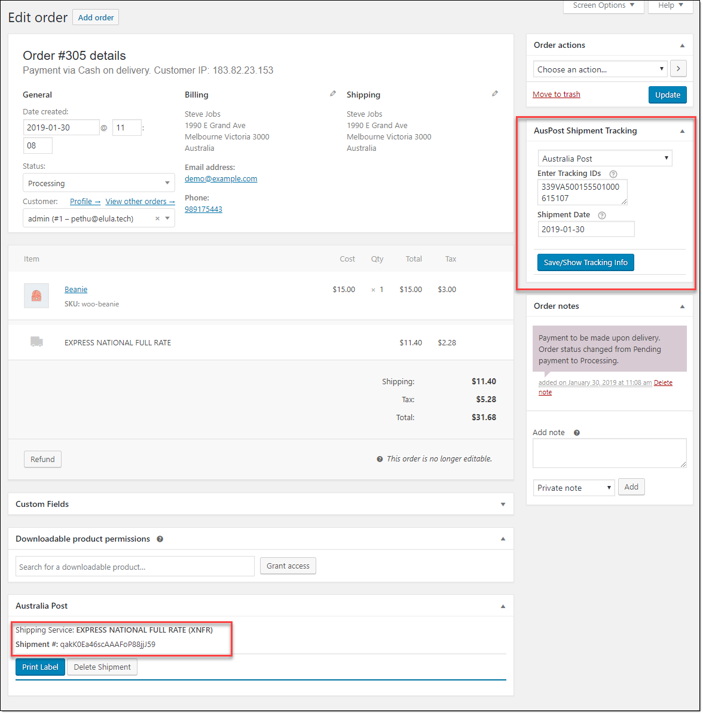Click the order note about payment upon delivery
703x714 pixels.
[609, 349]
